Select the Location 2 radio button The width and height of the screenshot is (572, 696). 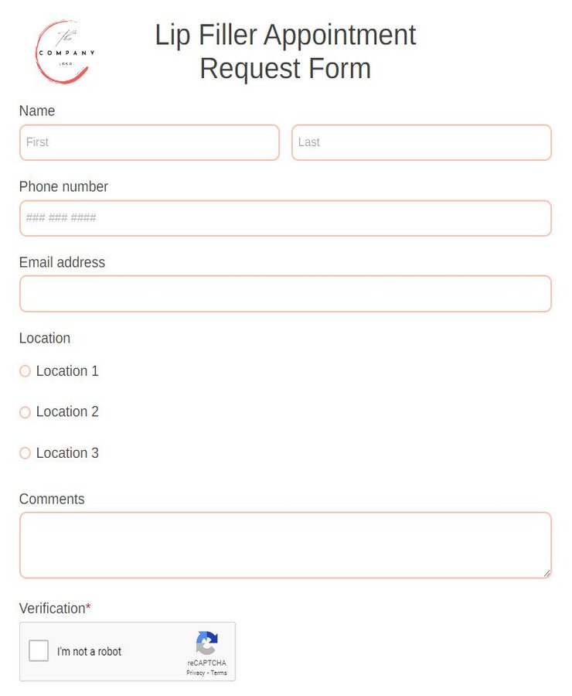[x=25, y=412]
